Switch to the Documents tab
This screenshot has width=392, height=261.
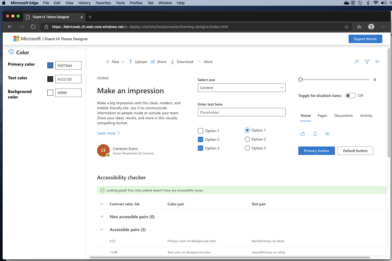[x=343, y=116]
